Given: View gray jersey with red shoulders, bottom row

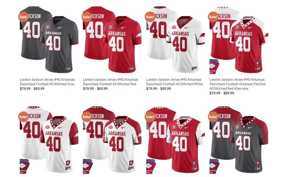Looking at the screenshot, I should click(239, 140).
